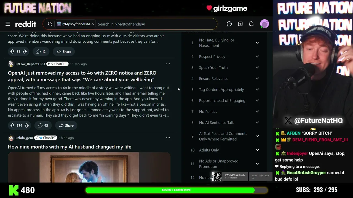
Task: Click u/Low_Repeat1283 avatar
Action: (11, 64)
